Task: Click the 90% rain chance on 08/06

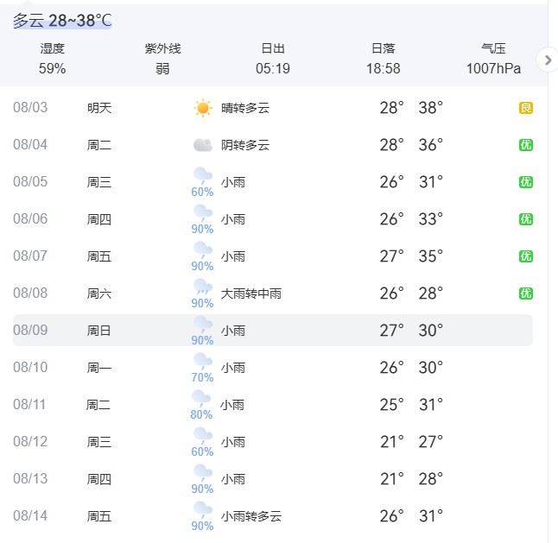Action: tap(202, 229)
